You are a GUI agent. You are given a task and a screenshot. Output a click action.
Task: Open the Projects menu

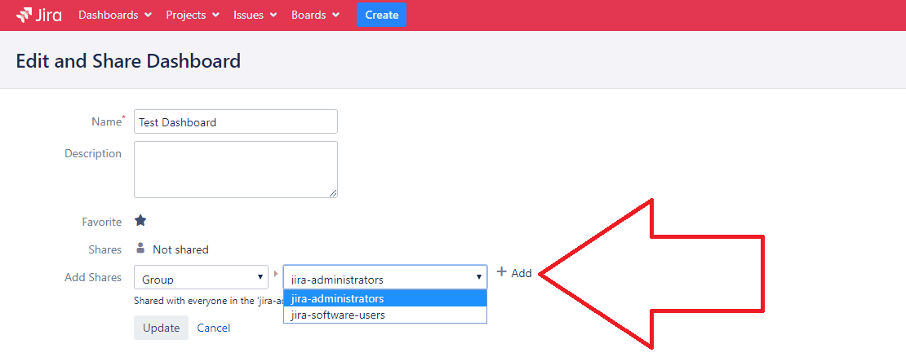193,15
